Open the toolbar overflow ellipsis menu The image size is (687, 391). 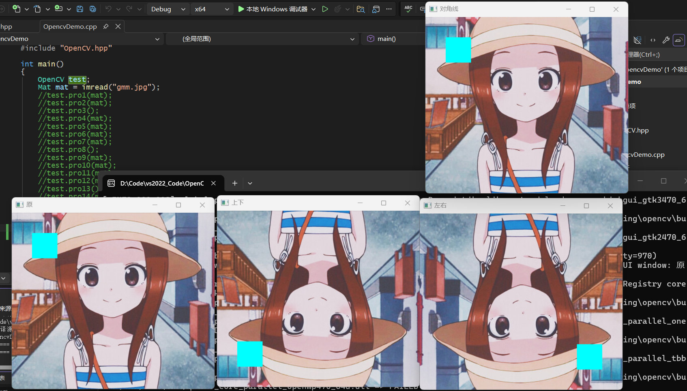389,9
